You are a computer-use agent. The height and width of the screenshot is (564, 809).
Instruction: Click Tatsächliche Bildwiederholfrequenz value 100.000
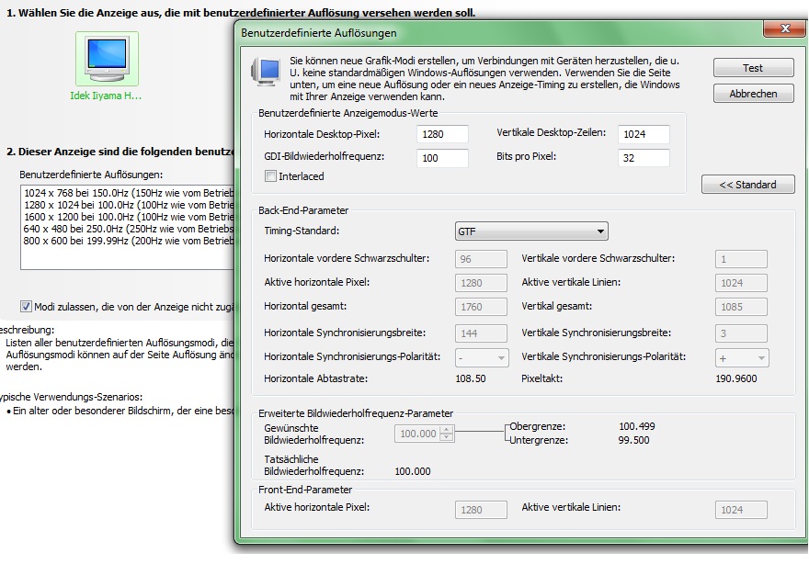(413, 471)
